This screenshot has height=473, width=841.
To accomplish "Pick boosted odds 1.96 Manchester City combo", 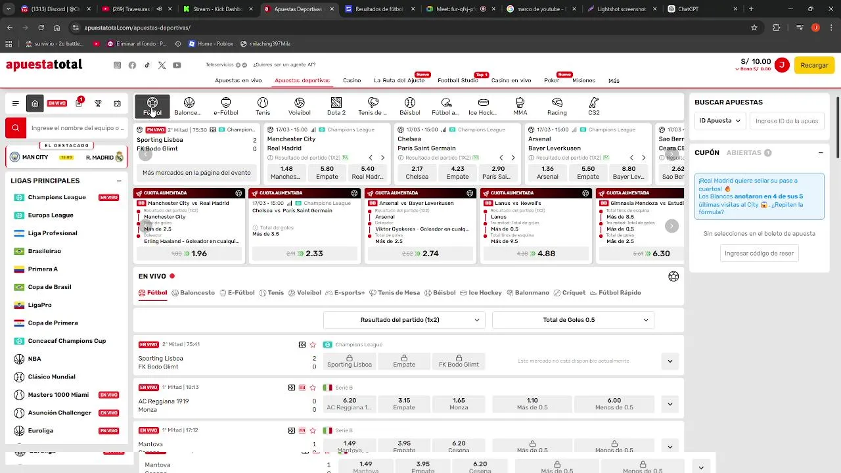I will pyautogui.click(x=189, y=254).
